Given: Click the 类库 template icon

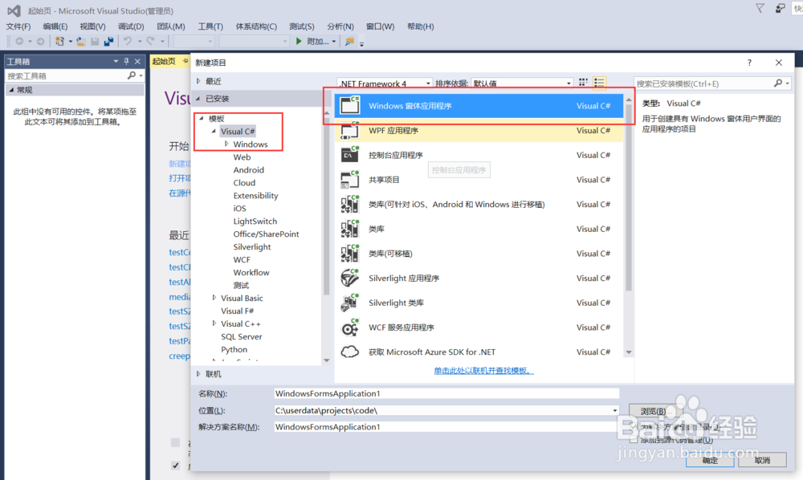Looking at the screenshot, I should [350, 229].
